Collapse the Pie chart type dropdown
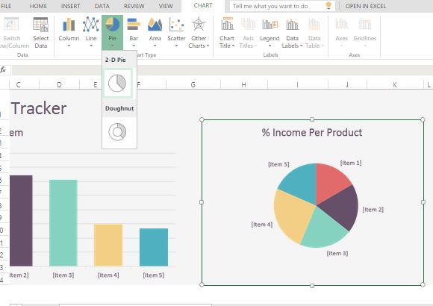The width and height of the screenshot is (433, 306). 112,32
